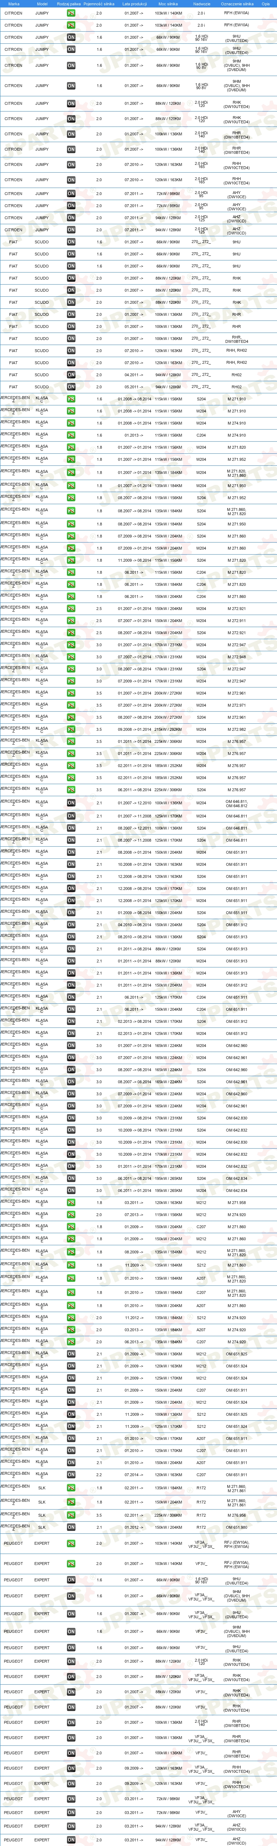Image resolution: width=277 pixels, height=1846 pixels.
Task: Click diesel icon in S204 OM 642.834 row
Action: click(71, 1178)
